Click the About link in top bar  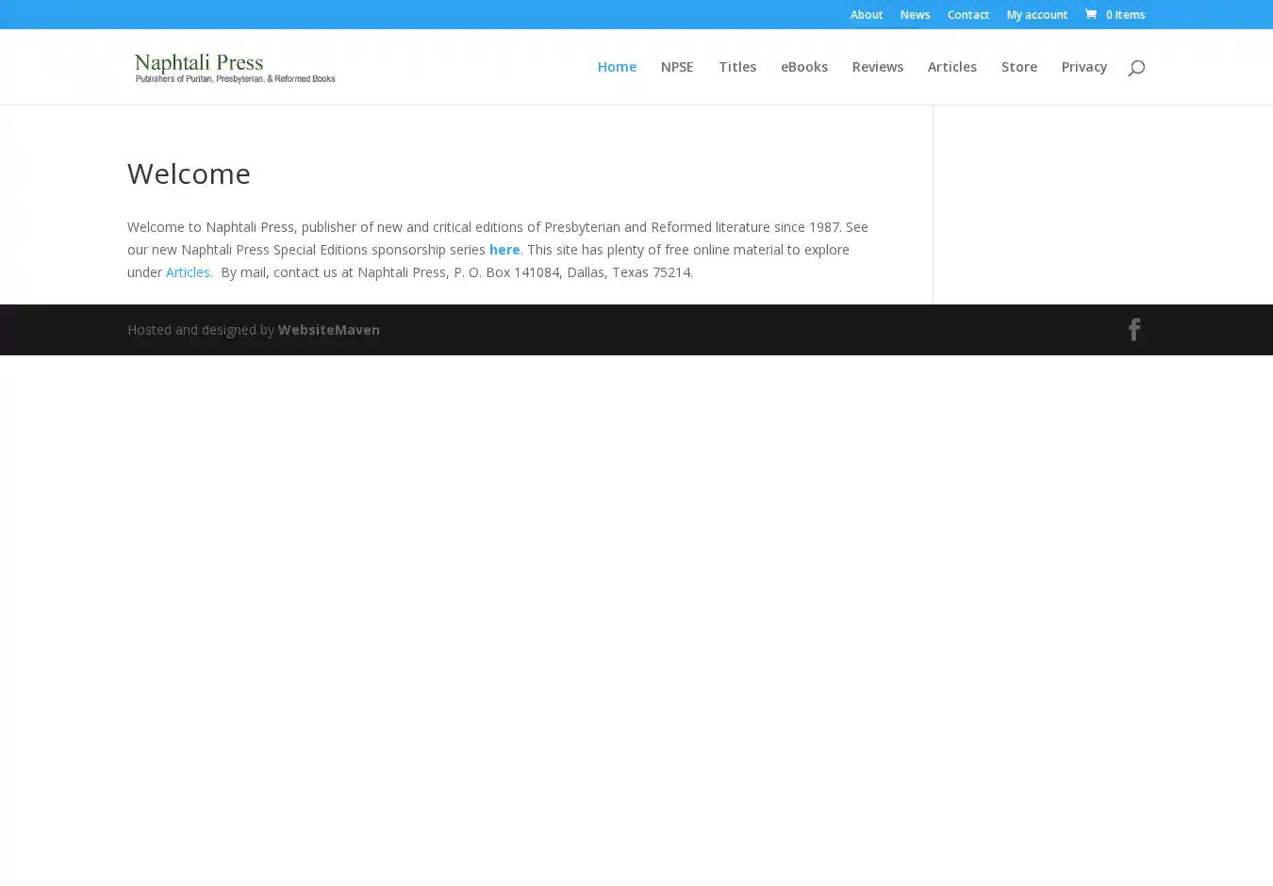(x=866, y=14)
